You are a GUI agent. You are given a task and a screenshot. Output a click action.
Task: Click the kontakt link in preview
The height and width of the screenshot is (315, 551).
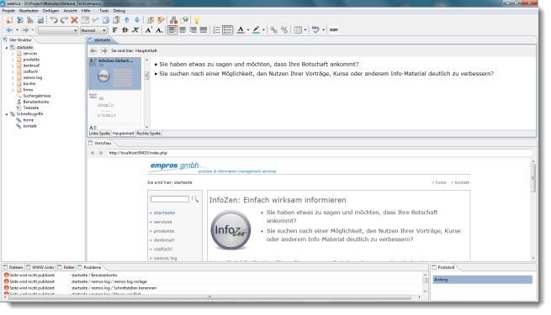(x=462, y=182)
